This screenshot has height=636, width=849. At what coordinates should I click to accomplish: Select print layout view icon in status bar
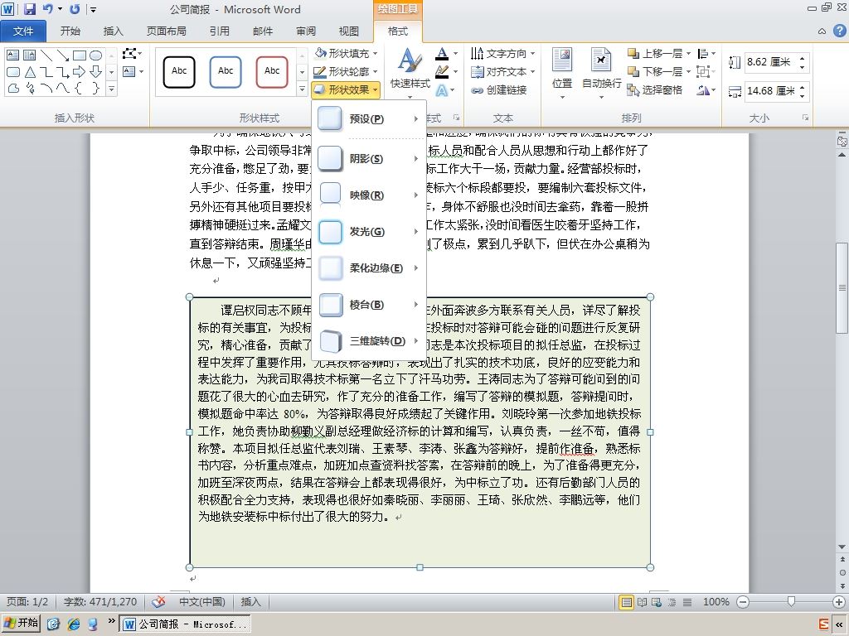627,602
